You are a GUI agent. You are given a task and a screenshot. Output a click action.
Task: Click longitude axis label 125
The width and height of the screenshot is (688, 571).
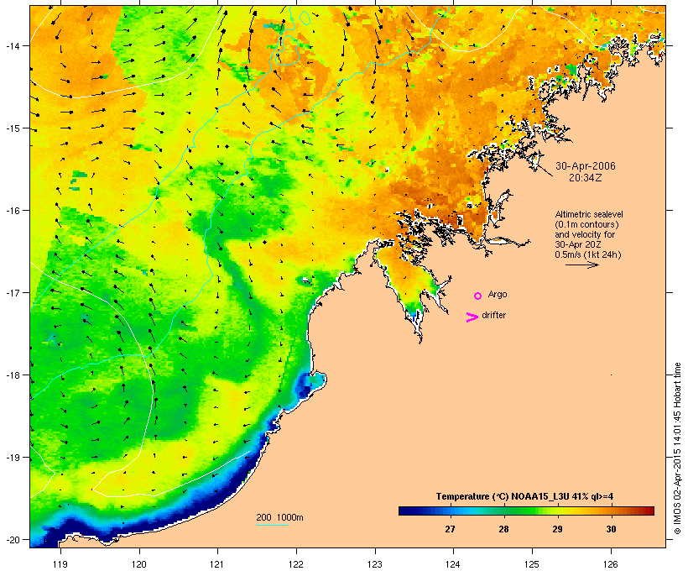[532, 564]
